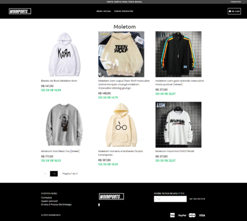Open the shopping cart icon button
Screen dimensions: 247x221
(234, 11)
